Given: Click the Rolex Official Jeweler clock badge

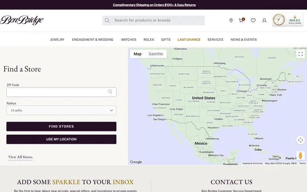Looking at the screenshot, I should (288, 20).
